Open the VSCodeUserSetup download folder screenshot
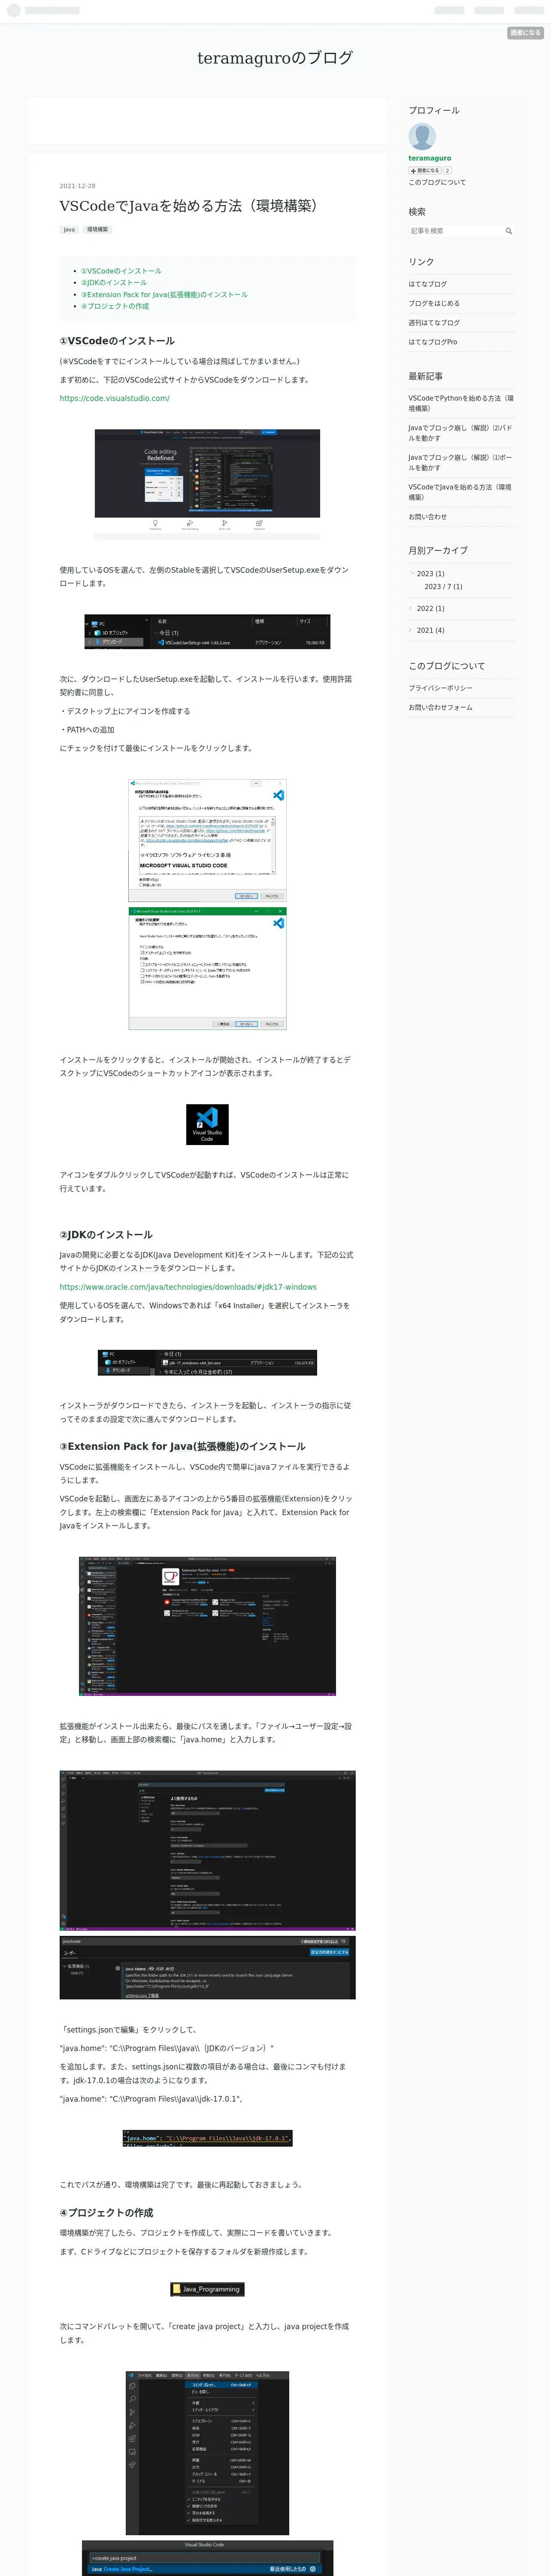551x2576 pixels. click(x=207, y=632)
